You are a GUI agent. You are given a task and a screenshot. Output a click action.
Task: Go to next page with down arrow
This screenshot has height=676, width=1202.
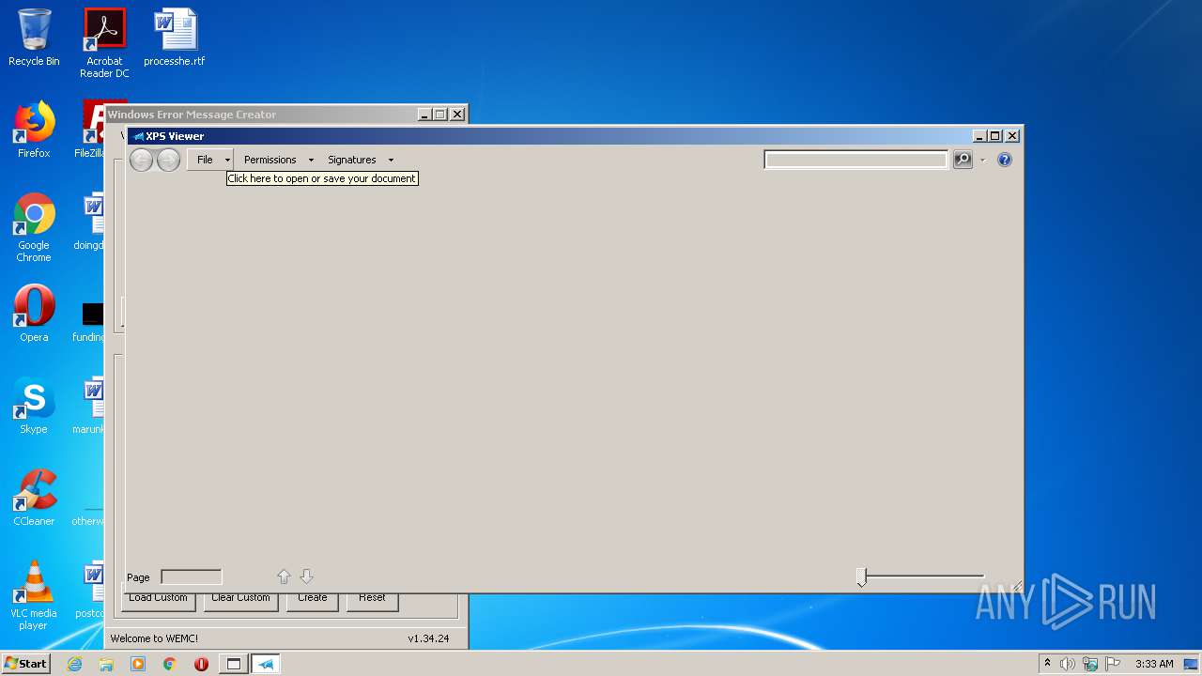306,576
